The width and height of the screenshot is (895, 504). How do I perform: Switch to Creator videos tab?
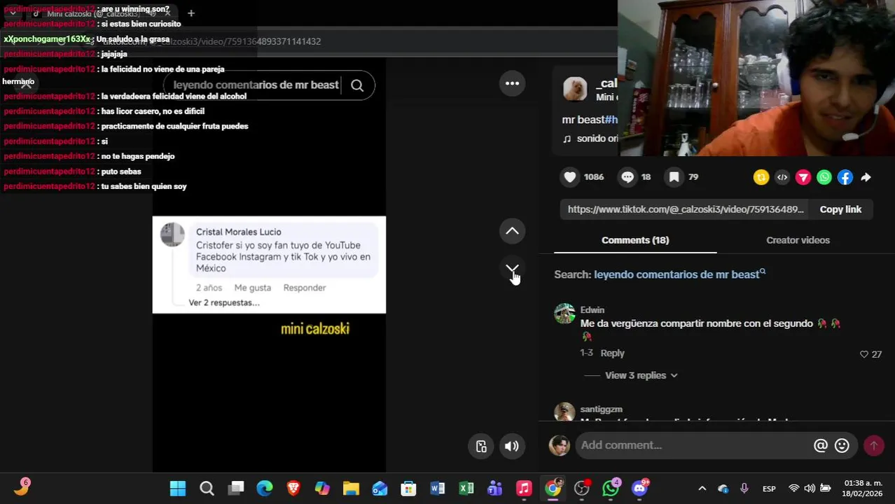point(798,240)
